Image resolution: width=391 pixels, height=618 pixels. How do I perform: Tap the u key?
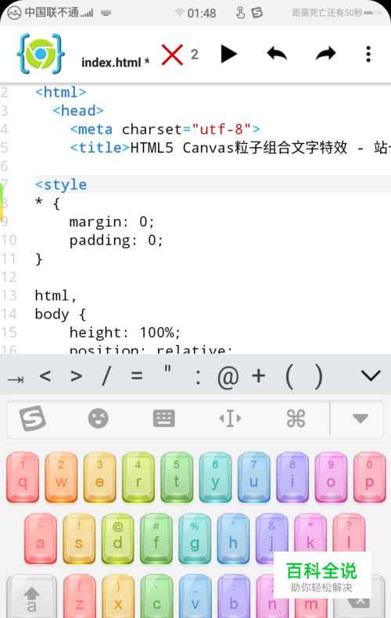[x=254, y=477]
